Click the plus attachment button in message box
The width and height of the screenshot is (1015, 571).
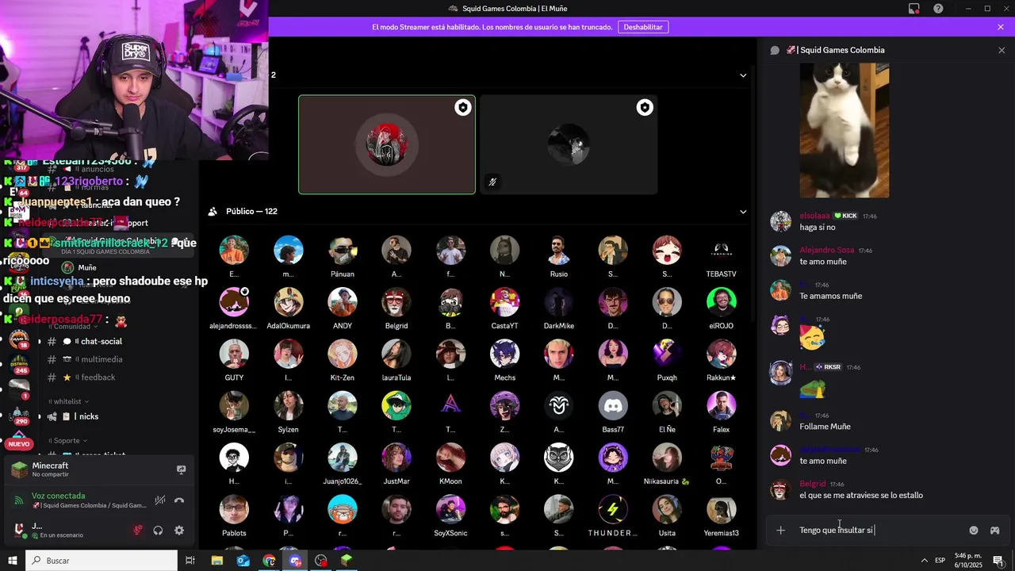point(780,530)
